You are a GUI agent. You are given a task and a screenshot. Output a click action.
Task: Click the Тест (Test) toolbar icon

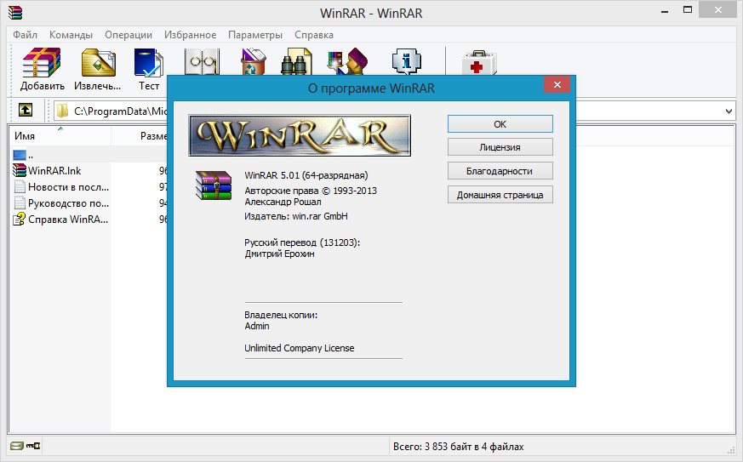[x=149, y=63]
